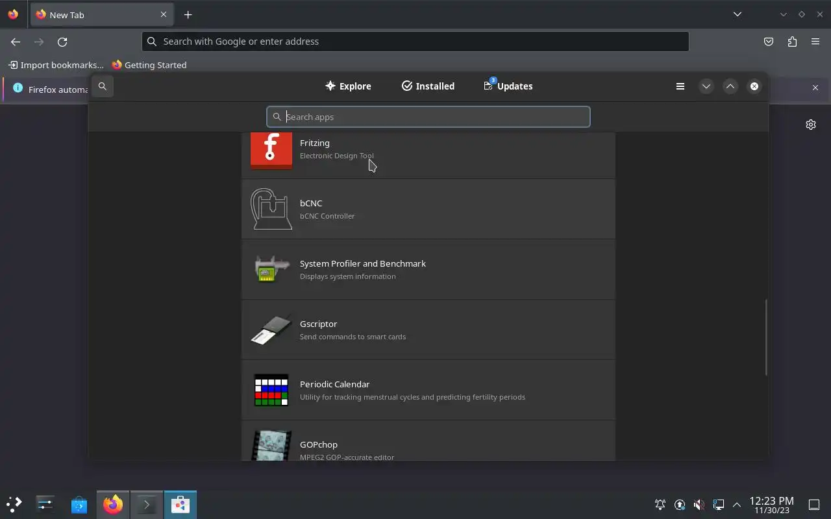Click the bCNC app icon
This screenshot has width=831, height=519.
tap(271, 209)
